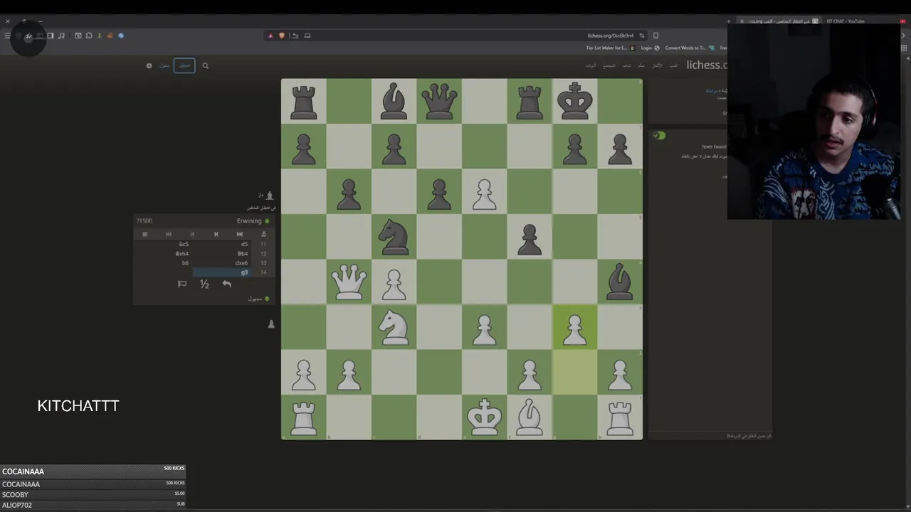Open the browser playlist music-note icon
Viewport: 911px width, 512px height.
[61, 36]
